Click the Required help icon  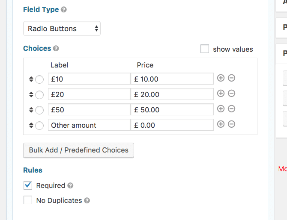click(70, 185)
